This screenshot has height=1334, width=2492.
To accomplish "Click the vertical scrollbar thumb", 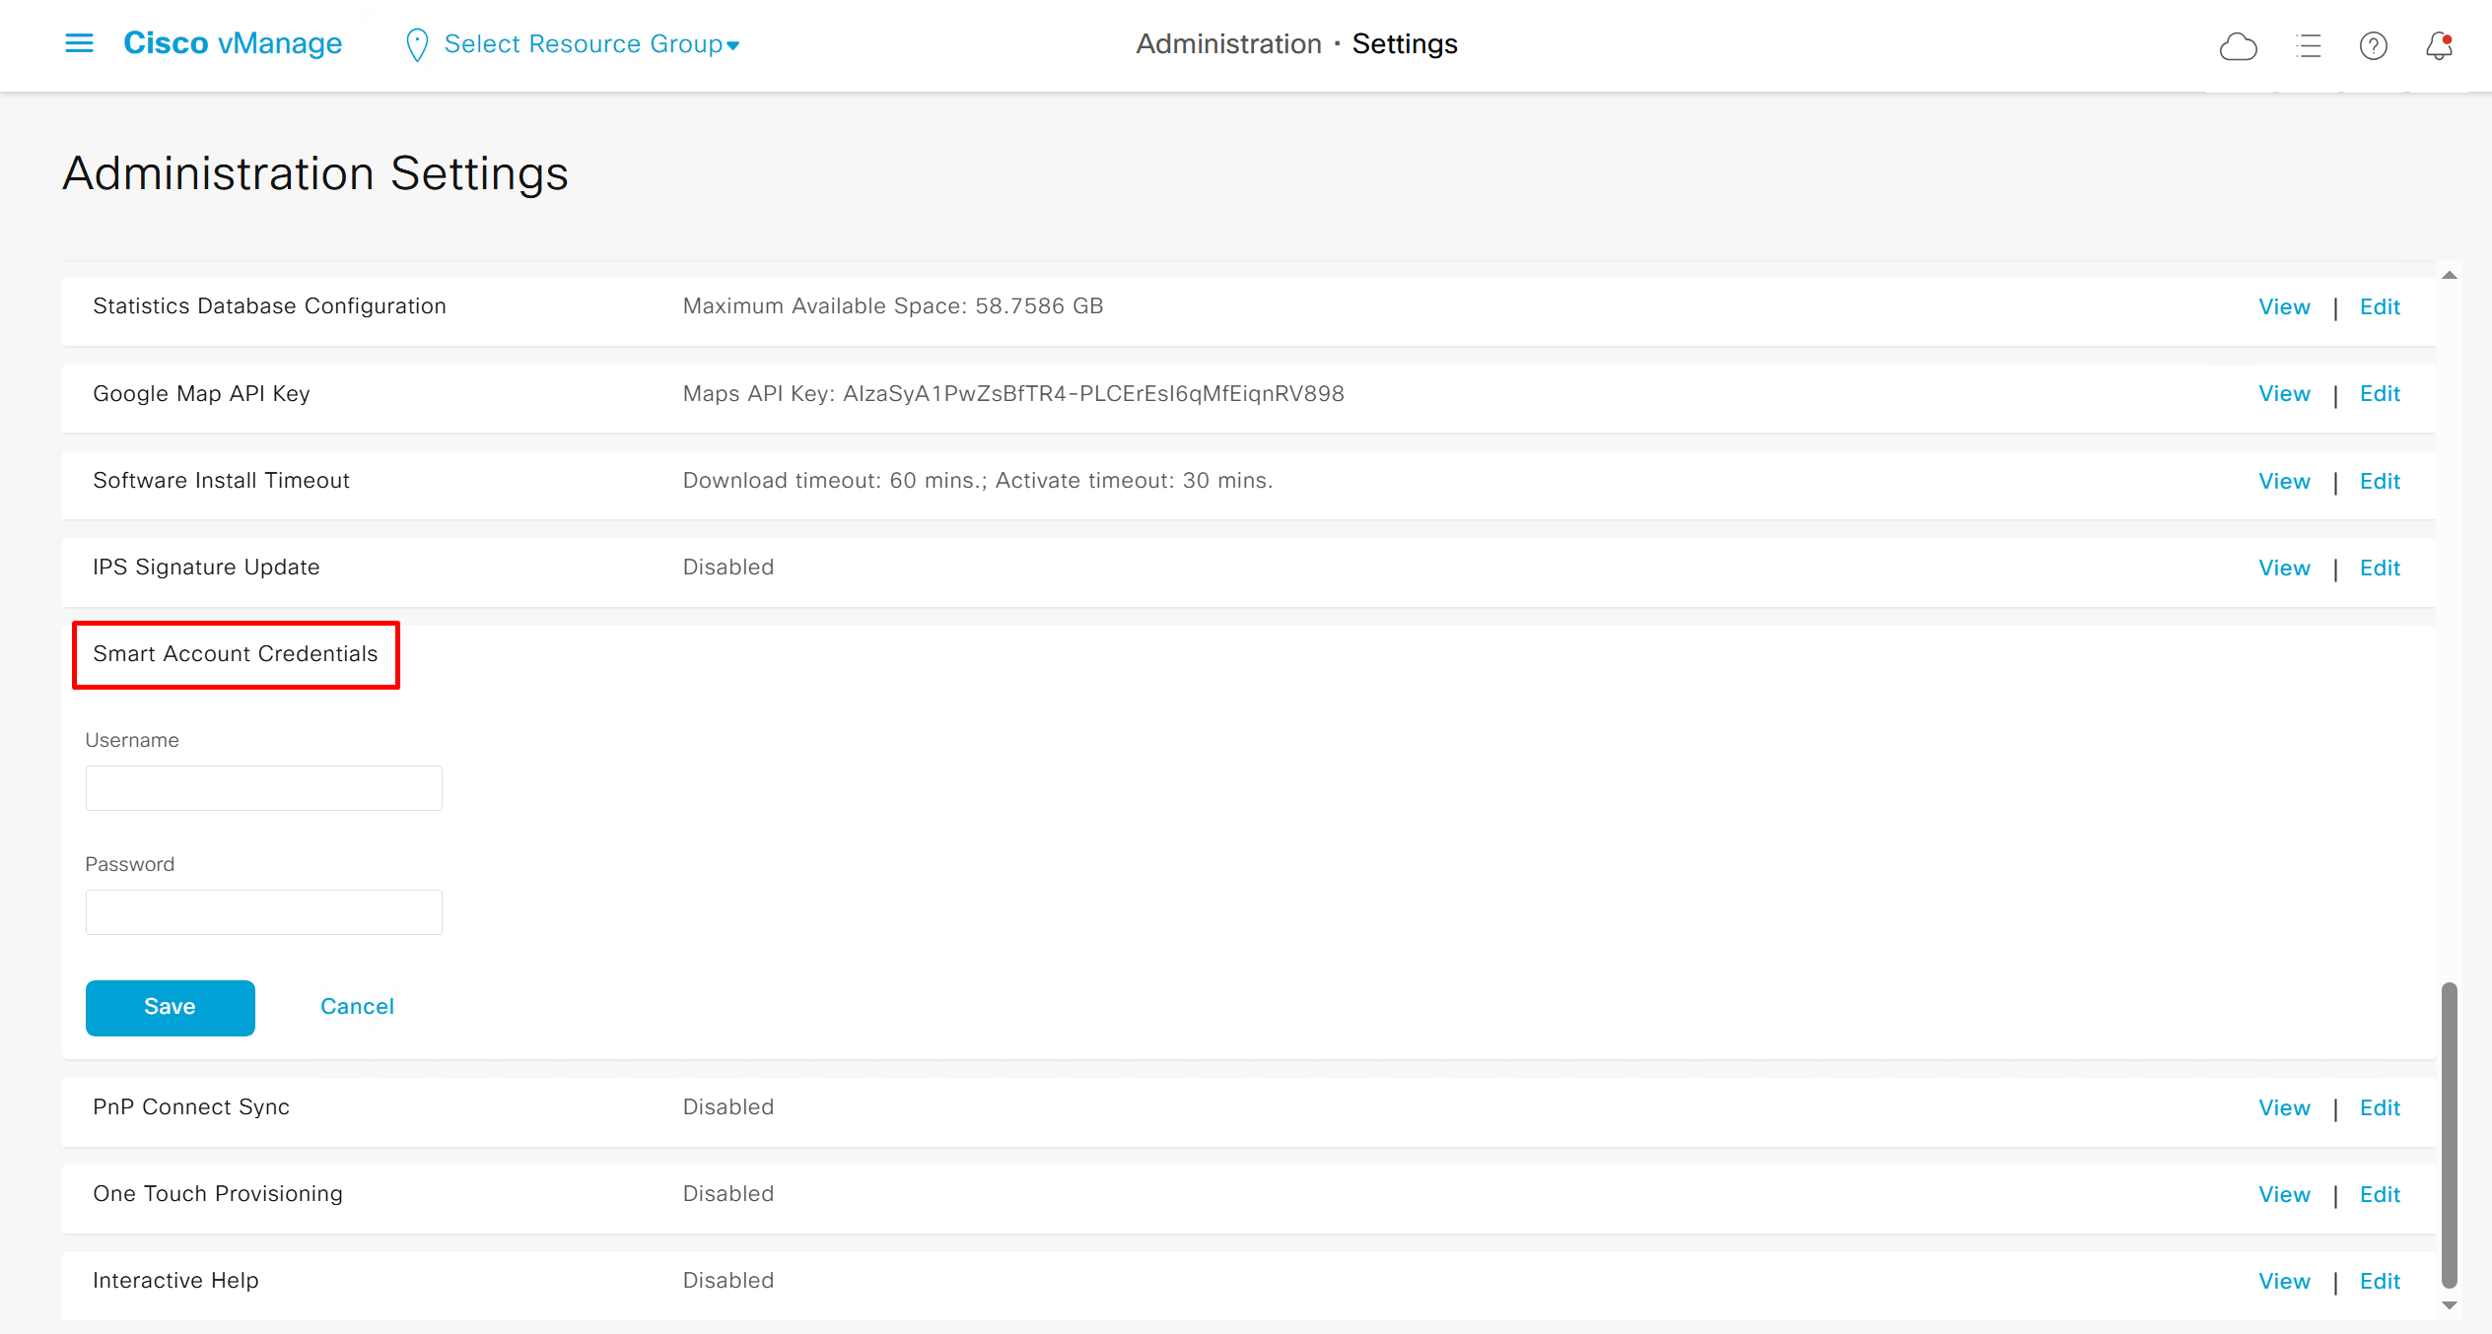I will coord(2450,1133).
